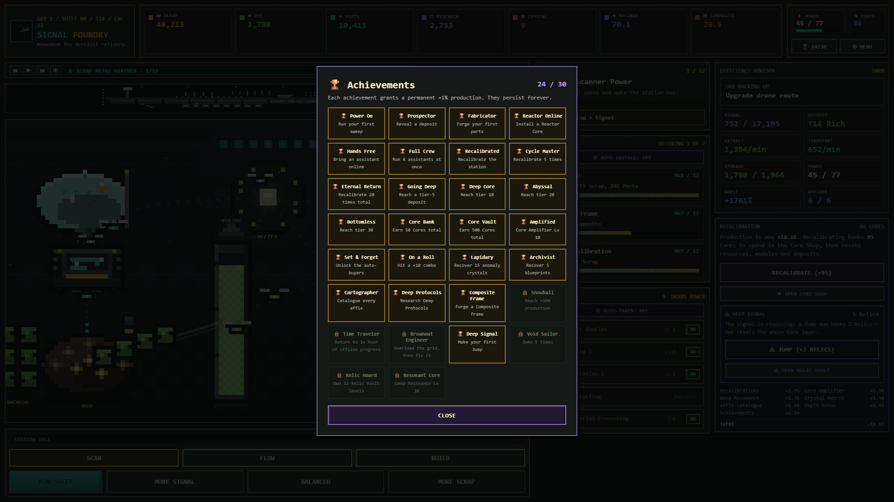
Task: Click the lock icon on Snowball
Action: click(x=525, y=292)
